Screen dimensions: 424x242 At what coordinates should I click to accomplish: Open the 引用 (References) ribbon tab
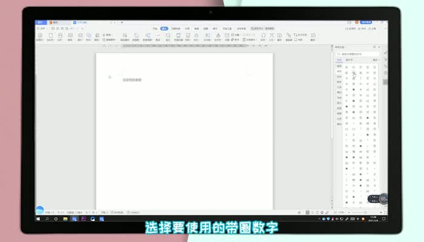tap(187, 28)
